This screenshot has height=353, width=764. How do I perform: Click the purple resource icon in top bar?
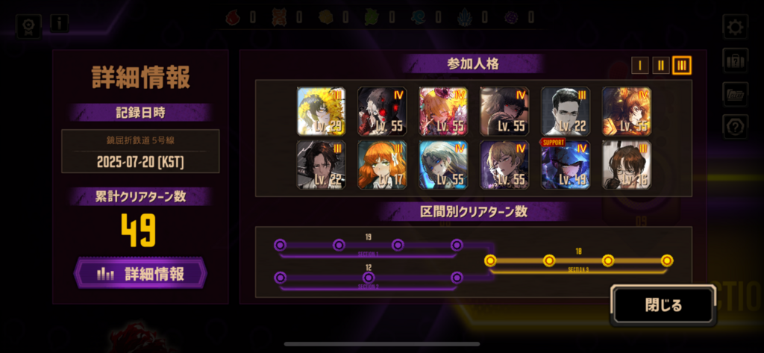coord(513,18)
